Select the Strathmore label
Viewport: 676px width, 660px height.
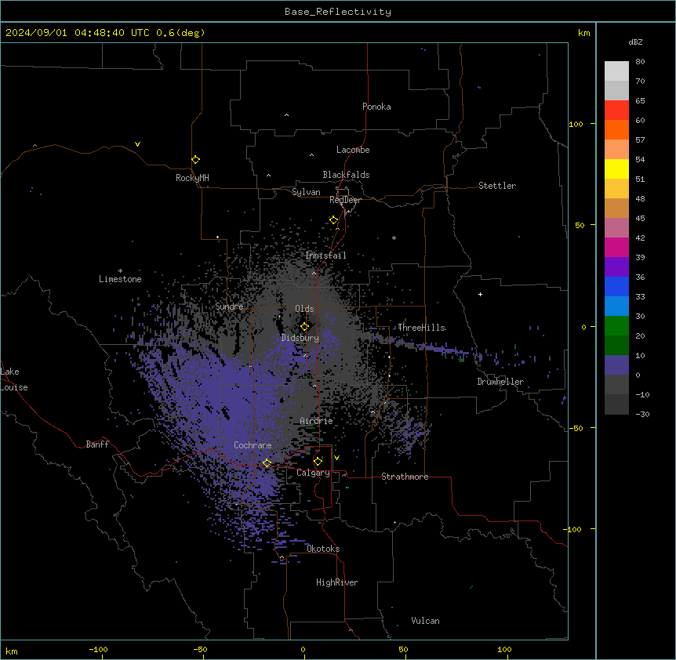point(405,477)
